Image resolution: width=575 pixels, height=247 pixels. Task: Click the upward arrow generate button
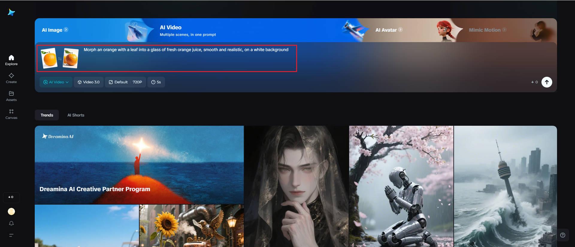[547, 82]
